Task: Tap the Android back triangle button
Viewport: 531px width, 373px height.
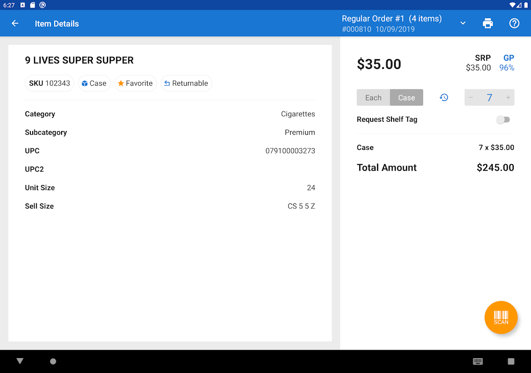Action: point(20,361)
